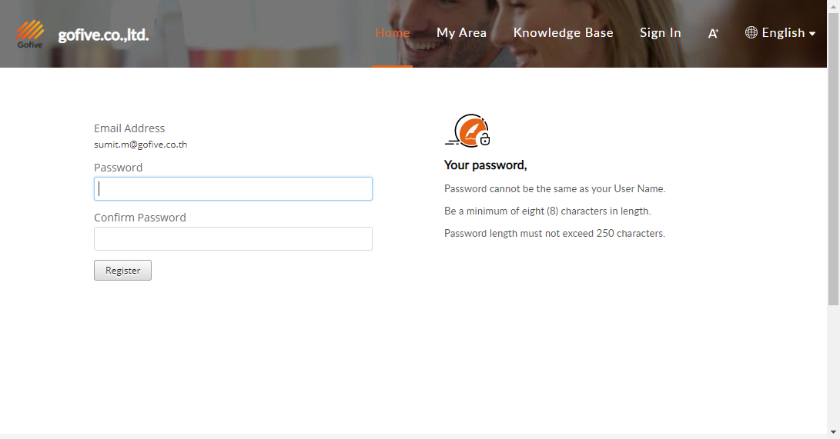Click the Confirm Password input field
This screenshot has width=840, height=439.
(x=233, y=238)
